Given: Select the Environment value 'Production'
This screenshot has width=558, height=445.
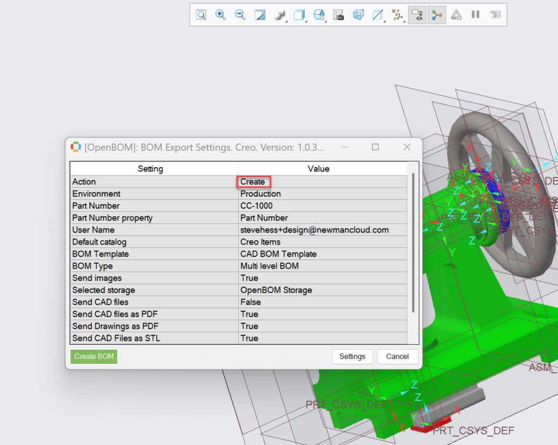Looking at the screenshot, I should pyautogui.click(x=260, y=194).
